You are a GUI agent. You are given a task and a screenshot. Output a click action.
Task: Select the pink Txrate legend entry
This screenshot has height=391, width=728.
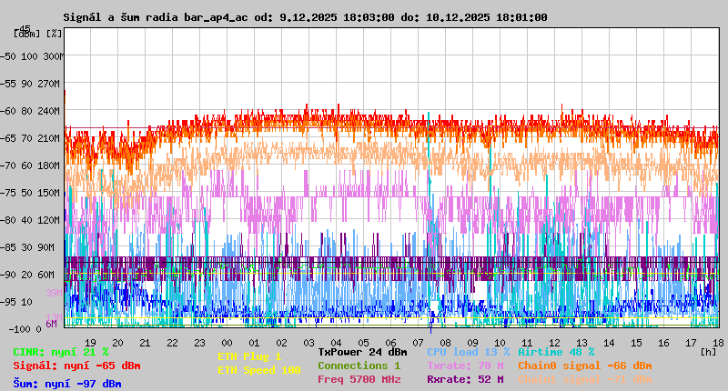464,366
